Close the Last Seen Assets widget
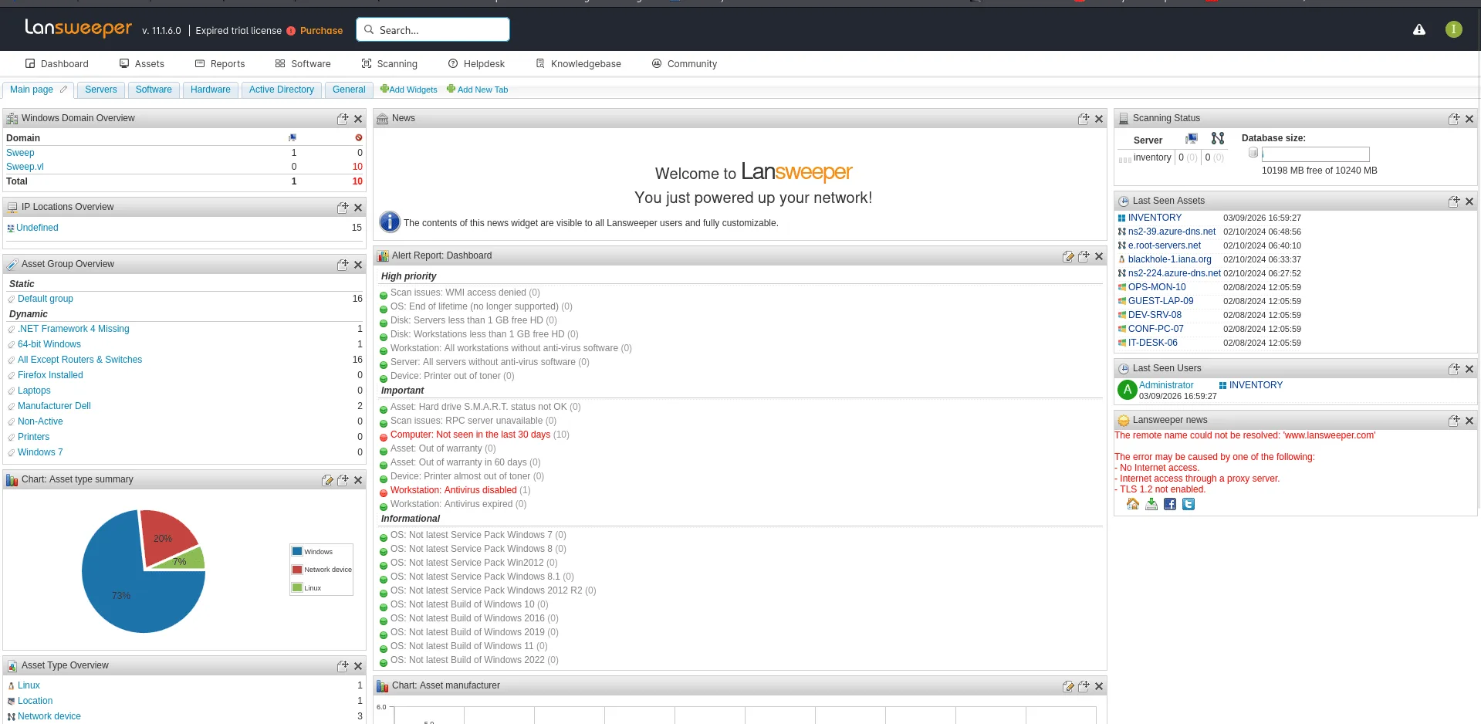The width and height of the screenshot is (1481, 724). (x=1469, y=201)
